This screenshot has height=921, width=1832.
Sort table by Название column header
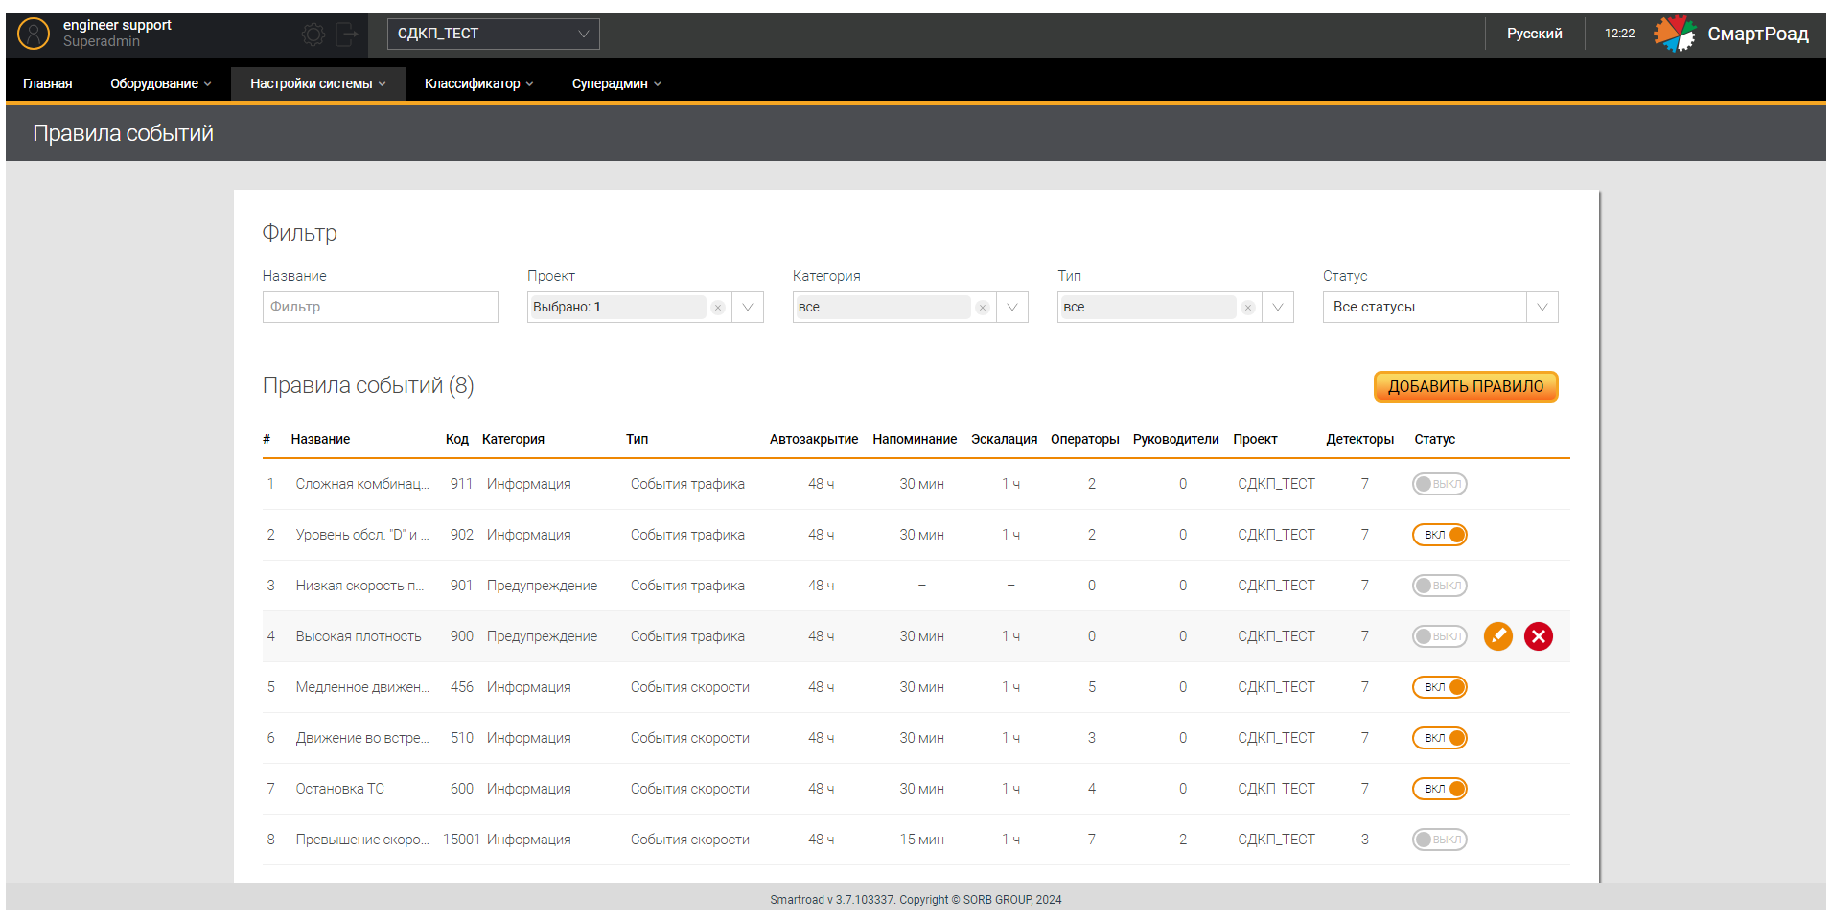tap(320, 439)
